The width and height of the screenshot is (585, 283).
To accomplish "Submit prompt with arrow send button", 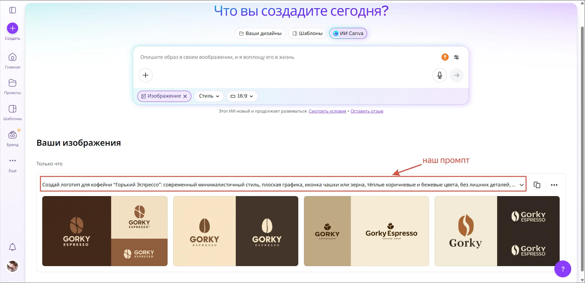I will 456,75.
